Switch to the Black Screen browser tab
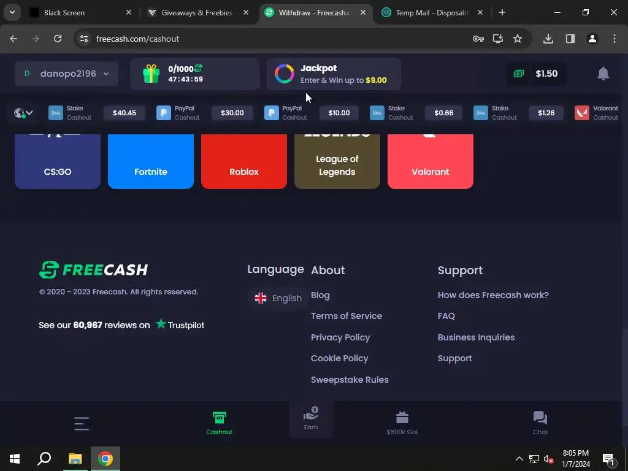 pos(80,13)
